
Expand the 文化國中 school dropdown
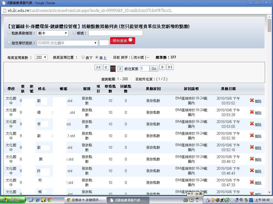[x=67, y=43]
